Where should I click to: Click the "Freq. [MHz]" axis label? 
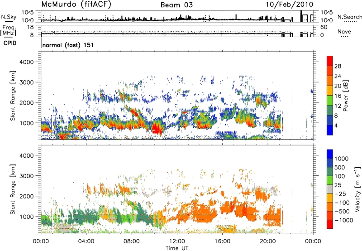click(8, 31)
